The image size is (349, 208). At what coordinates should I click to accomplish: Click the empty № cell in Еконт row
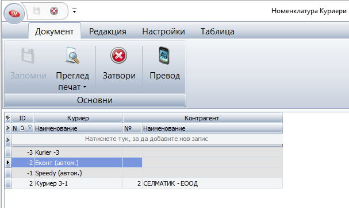pos(132,163)
